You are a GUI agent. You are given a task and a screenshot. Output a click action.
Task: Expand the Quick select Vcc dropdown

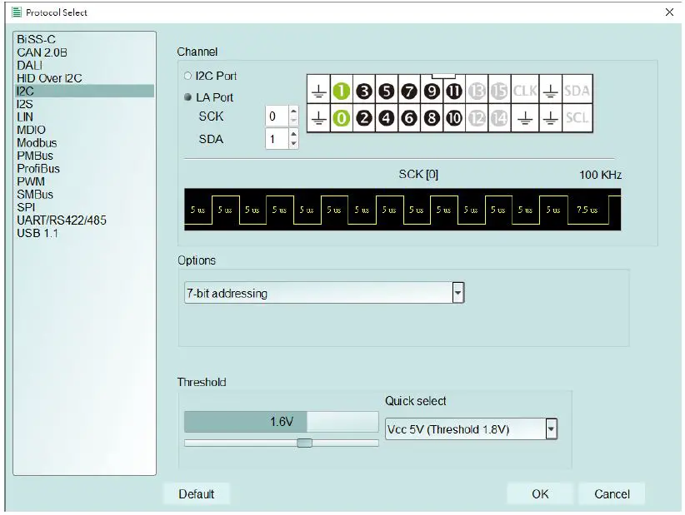click(x=550, y=429)
